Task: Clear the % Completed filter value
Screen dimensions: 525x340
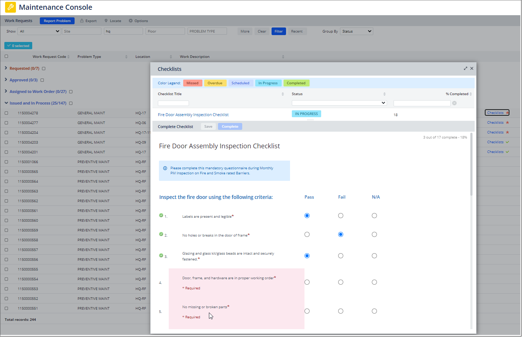Action: (454, 103)
